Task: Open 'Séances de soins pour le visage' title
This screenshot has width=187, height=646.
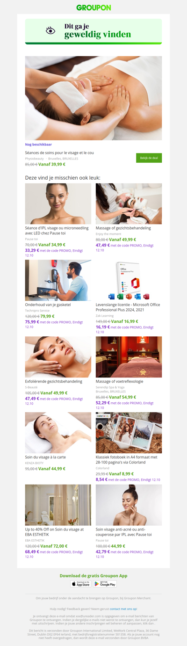Action: point(59,152)
